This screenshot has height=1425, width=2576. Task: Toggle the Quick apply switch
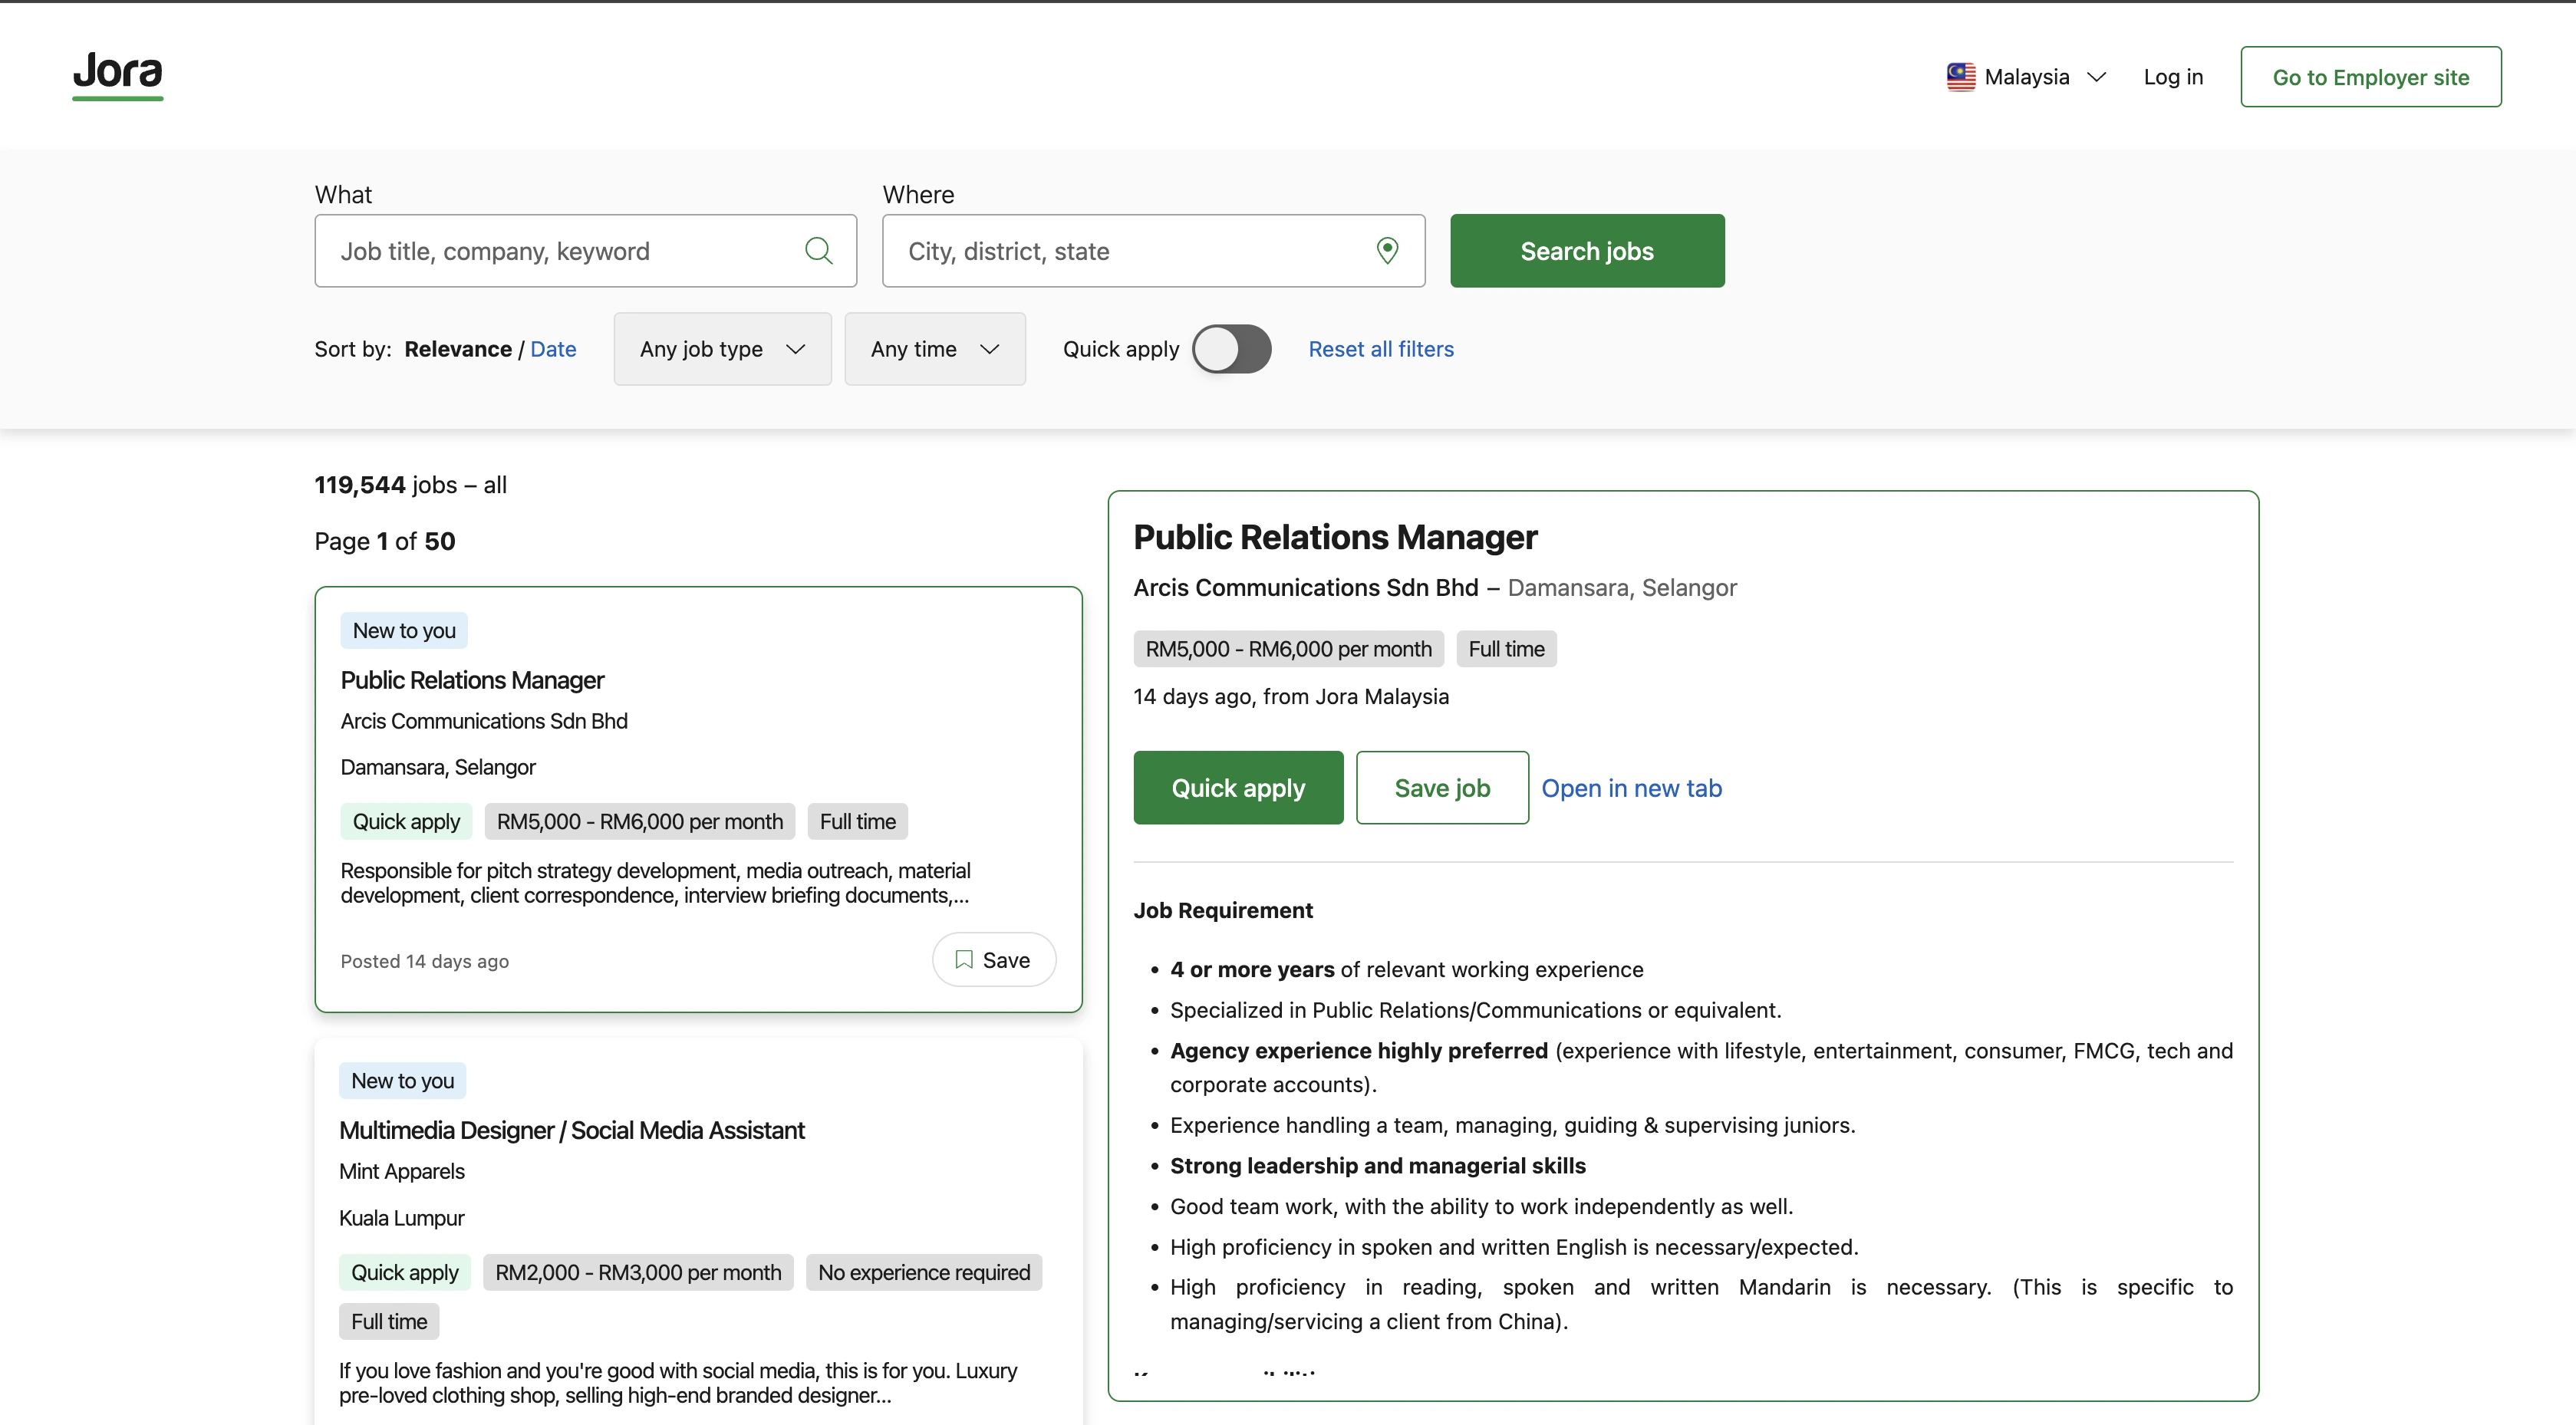click(1231, 349)
